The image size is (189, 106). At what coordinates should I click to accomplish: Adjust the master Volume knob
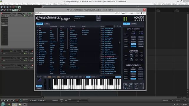pyautogui.click(x=136, y=86)
